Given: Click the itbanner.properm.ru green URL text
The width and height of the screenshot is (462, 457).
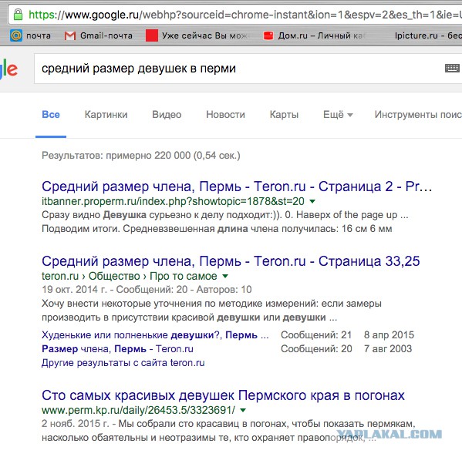Looking at the screenshot, I should click(x=173, y=201).
